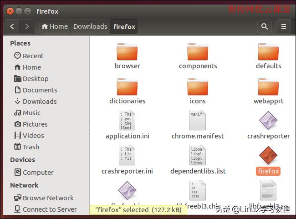Open Recent in Places sidebar
The image size is (296, 219).
(29, 56)
